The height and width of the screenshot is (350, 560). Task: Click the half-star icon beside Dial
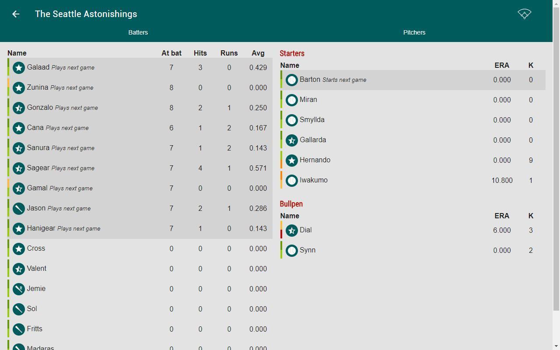[291, 231]
